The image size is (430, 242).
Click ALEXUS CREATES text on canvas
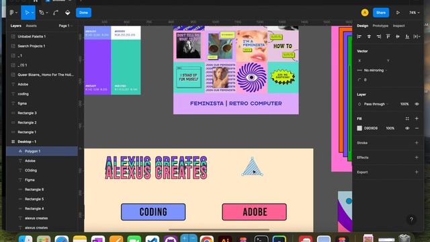point(156,167)
